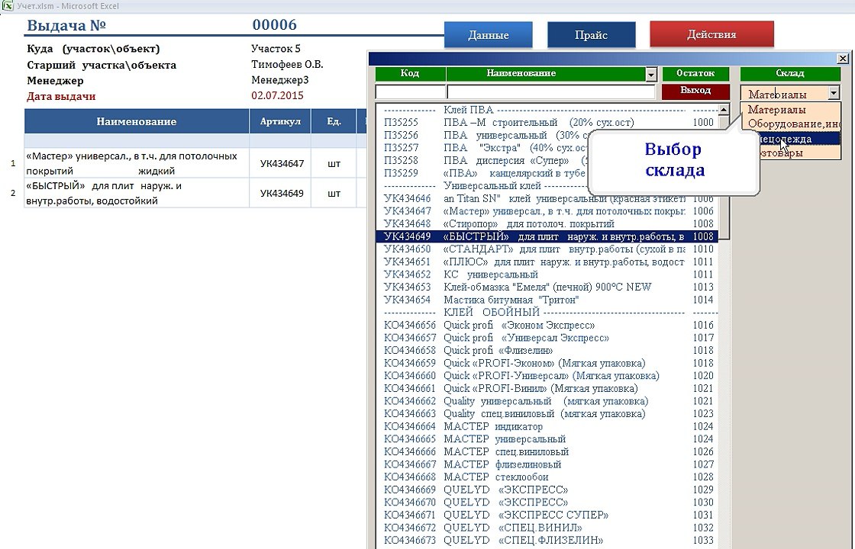The width and height of the screenshot is (855, 549).
Task: Select row П35255 ПВА –М строительный
Action: 547,123
